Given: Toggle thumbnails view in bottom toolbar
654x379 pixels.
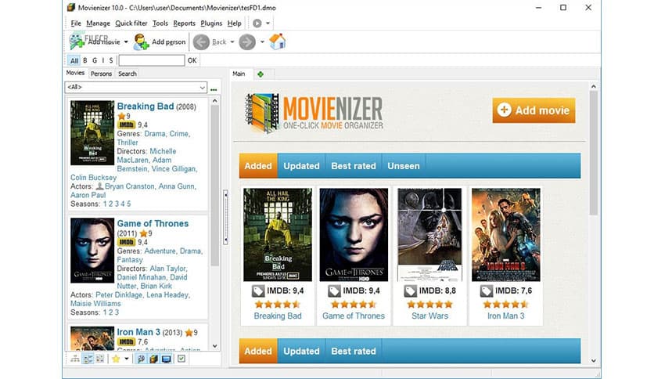Looking at the screenshot, I should pyautogui.click(x=100, y=359).
